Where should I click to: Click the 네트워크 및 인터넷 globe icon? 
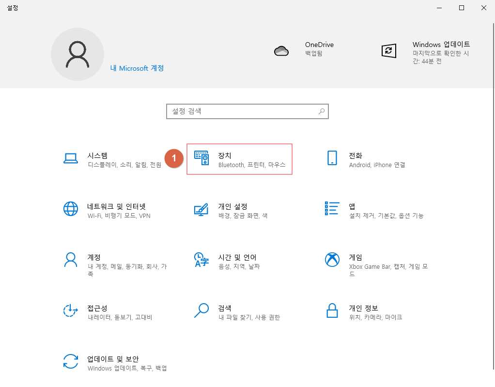71,209
